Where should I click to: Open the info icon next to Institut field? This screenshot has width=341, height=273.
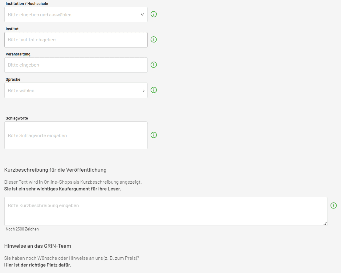(154, 39)
